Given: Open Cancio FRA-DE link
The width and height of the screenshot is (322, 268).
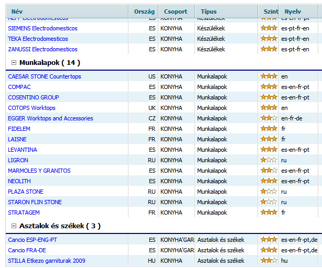Looking at the screenshot, I should coord(27,250).
